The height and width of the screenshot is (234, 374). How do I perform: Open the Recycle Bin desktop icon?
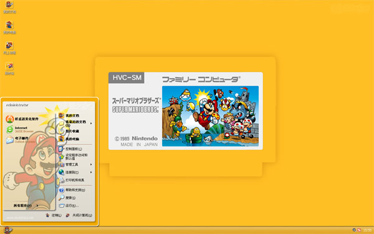click(9, 69)
